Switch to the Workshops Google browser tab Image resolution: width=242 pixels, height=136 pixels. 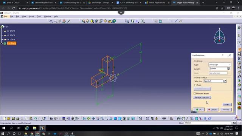pyautogui.click(x=100, y=3)
